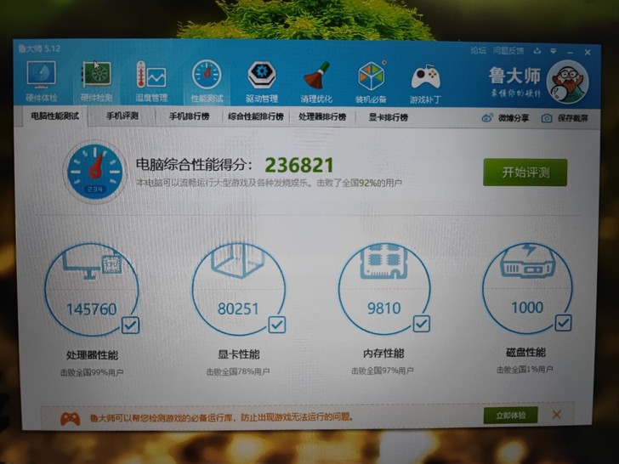Image resolution: width=619 pixels, height=464 pixels.
Task: Click 内存性能 label
Action: coord(383,353)
